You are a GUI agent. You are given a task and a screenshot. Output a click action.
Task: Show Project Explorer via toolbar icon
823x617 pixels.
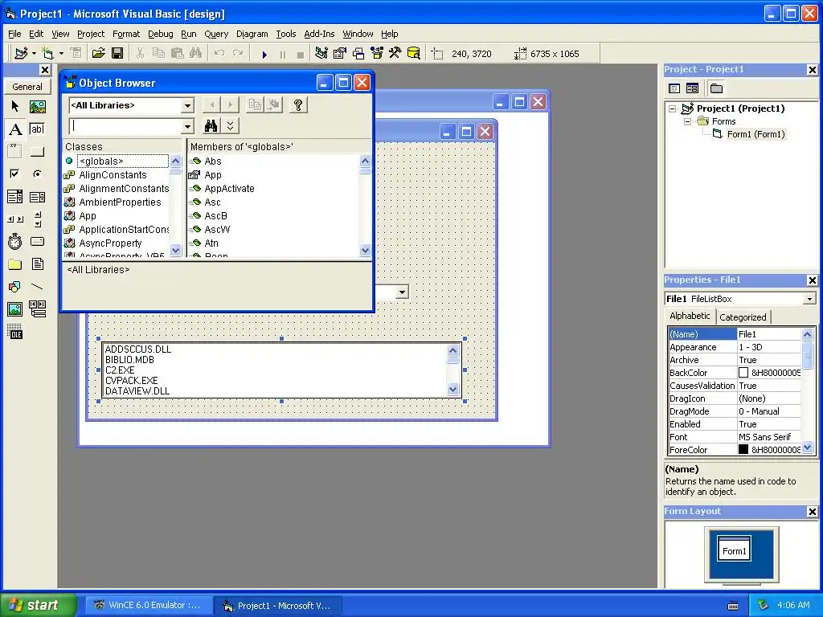(321, 54)
